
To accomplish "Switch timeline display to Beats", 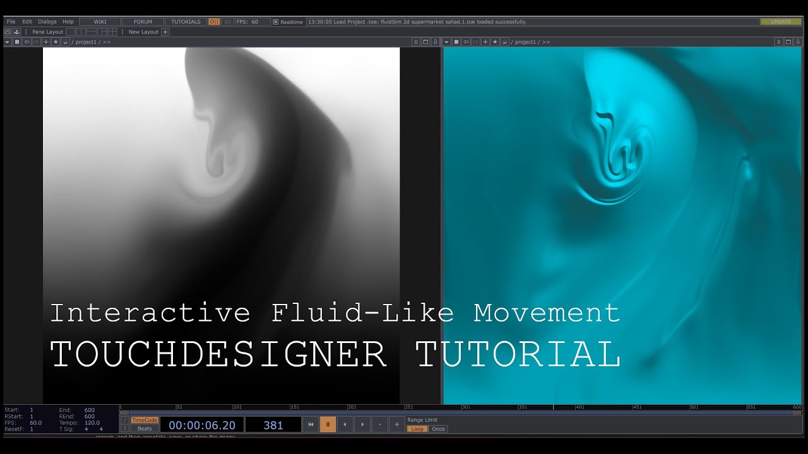I will [145, 429].
